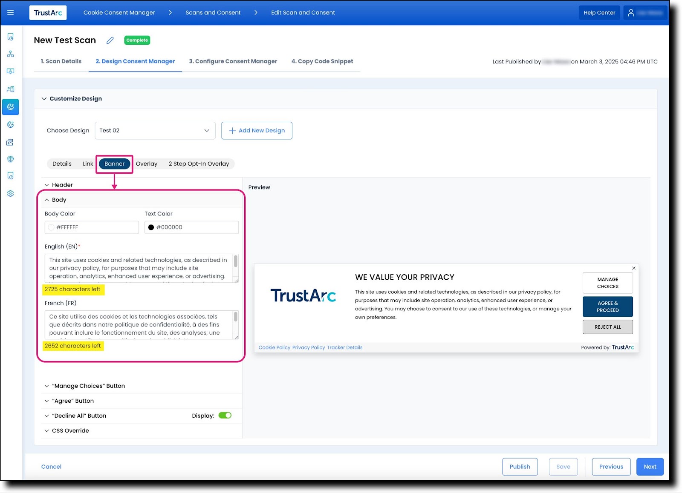Open the Choose Design dropdown showing Test 02
This screenshot has height=493, width=682.
(155, 130)
